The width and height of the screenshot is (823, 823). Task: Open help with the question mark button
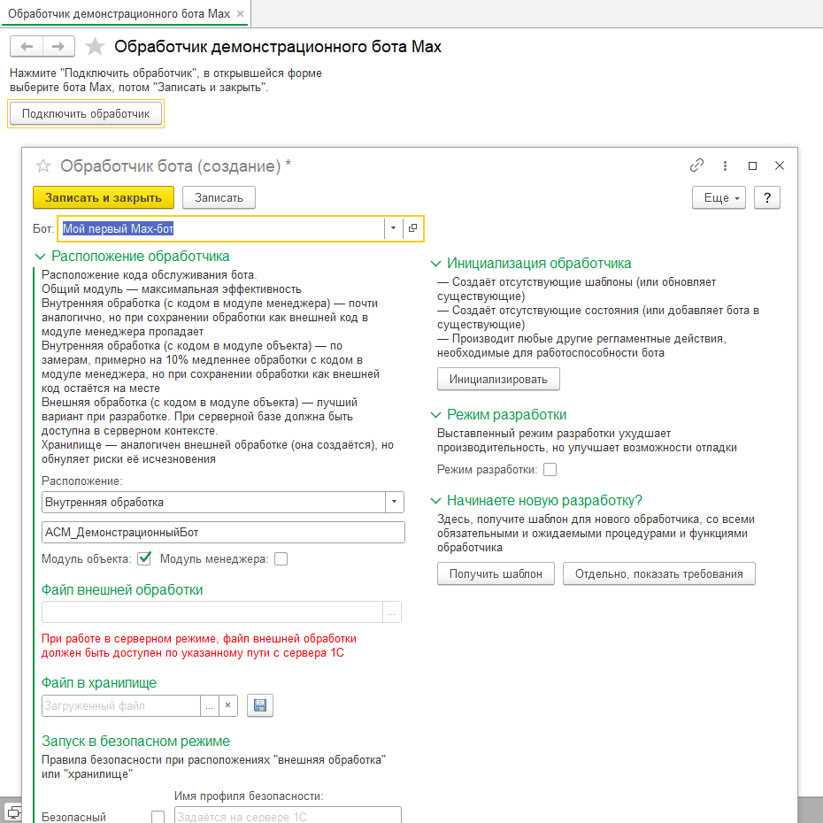767,197
